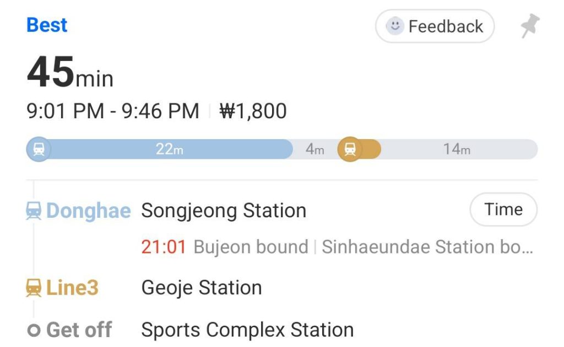Click the Line3 subway train icon

tap(34, 288)
